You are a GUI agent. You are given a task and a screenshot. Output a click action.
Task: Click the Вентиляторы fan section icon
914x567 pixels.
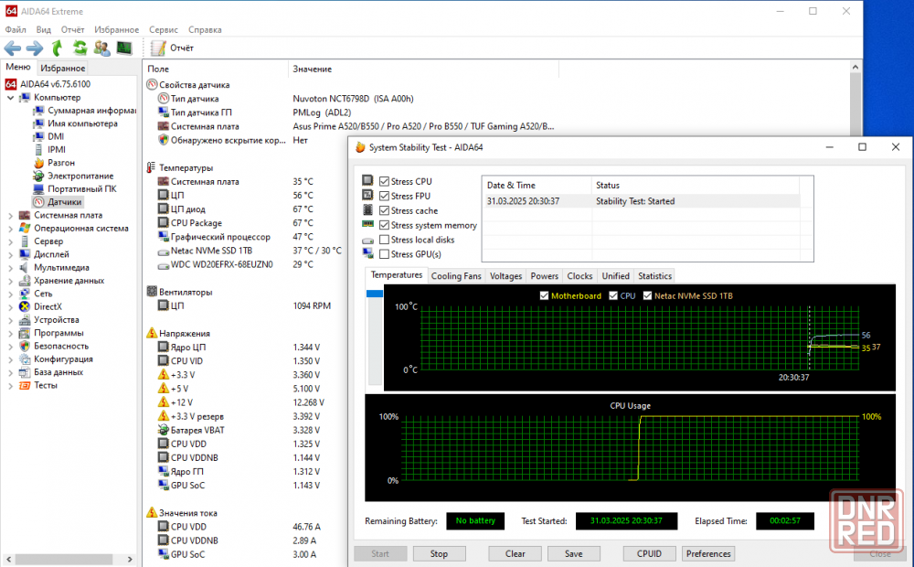[x=152, y=292]
